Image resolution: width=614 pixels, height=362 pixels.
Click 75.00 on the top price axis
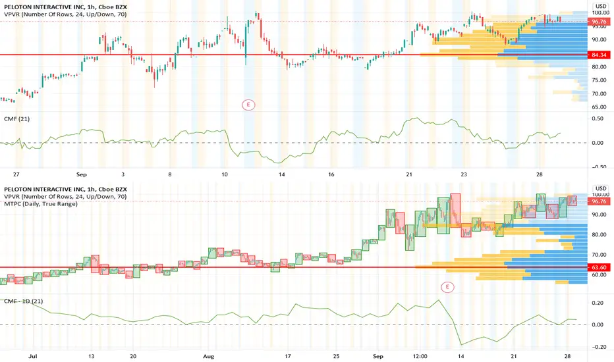point(599,80)
